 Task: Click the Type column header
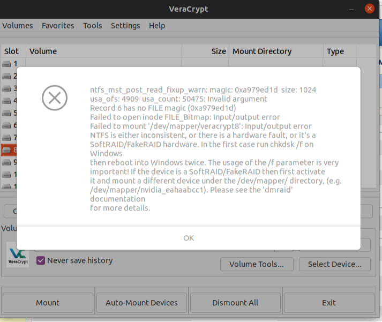340,51
